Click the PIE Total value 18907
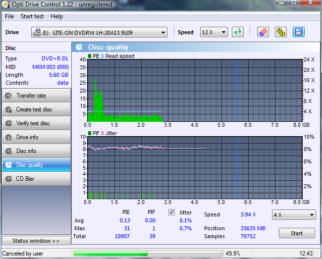The height and width of the screenshot is (259, 322). point(122,236)
